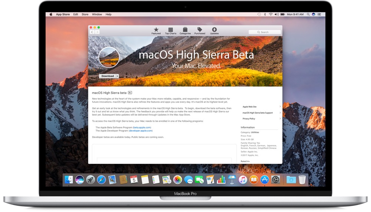Image resolution: width=371 pixels, height=212 pixels.
Task: Click the App Store search field
Action: coord(265,32)
